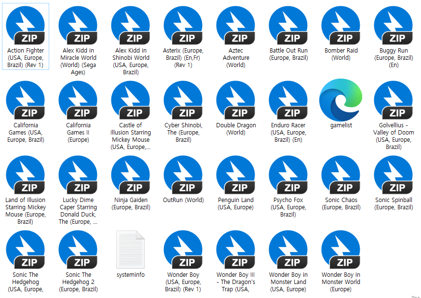The height and width of the screenshot is (298, 421).
Task: Click 'Battle Out Run (Europe, Brazil)' name text
Action: click(x=288, y=54)
